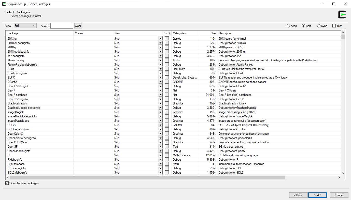Screen dimensions: 351x200
Task: Go back with the Back button
Action: [x=298, y=195]
